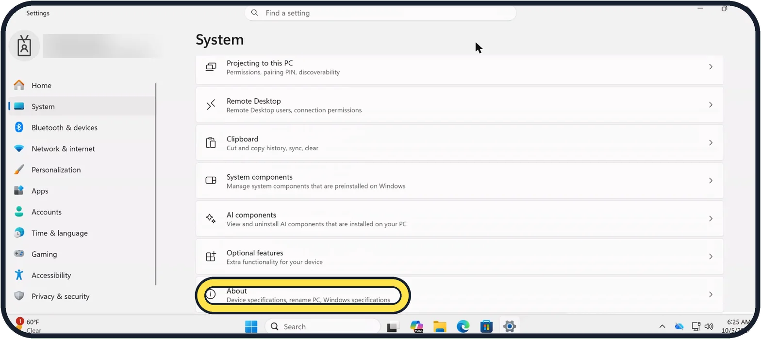Launch Microsoft 365 Copilot from taskbar
The width and height of the screenshot is (761, 339).
pos(416,326)
